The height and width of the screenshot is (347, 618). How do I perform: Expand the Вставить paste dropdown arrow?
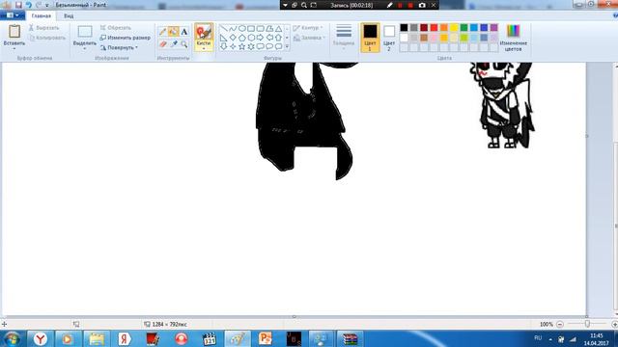(x=14, y=48)
